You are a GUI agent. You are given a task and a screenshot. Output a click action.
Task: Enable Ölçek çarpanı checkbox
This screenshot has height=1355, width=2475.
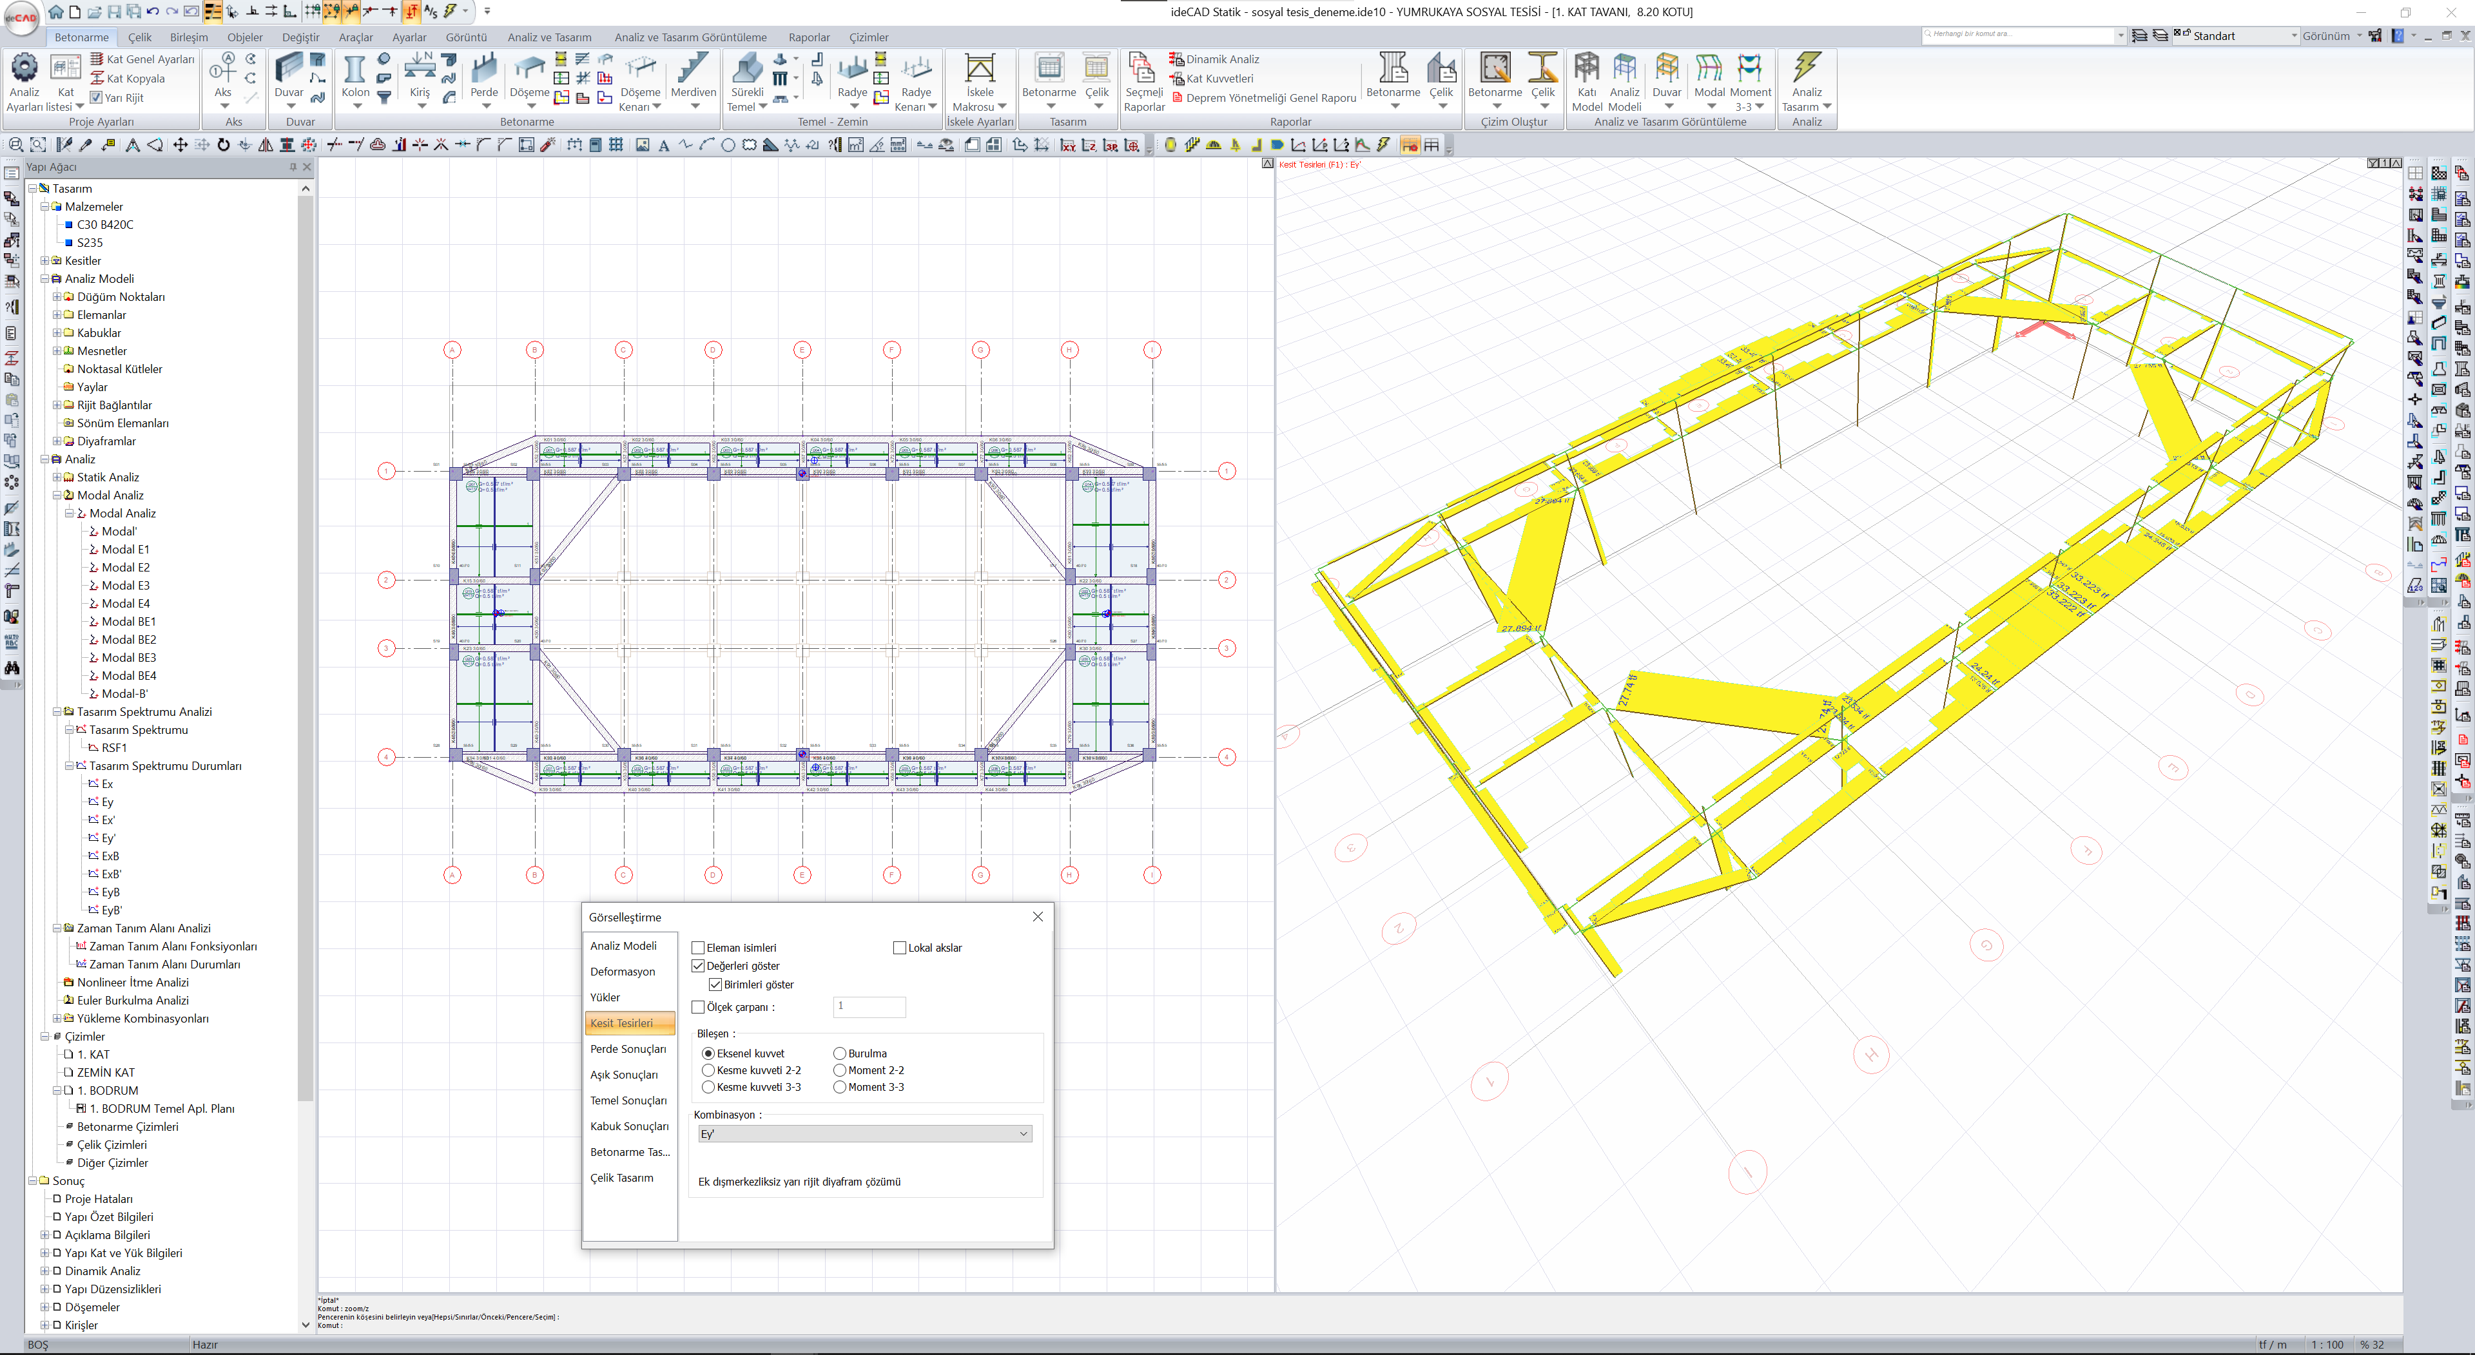[699, 1007]
